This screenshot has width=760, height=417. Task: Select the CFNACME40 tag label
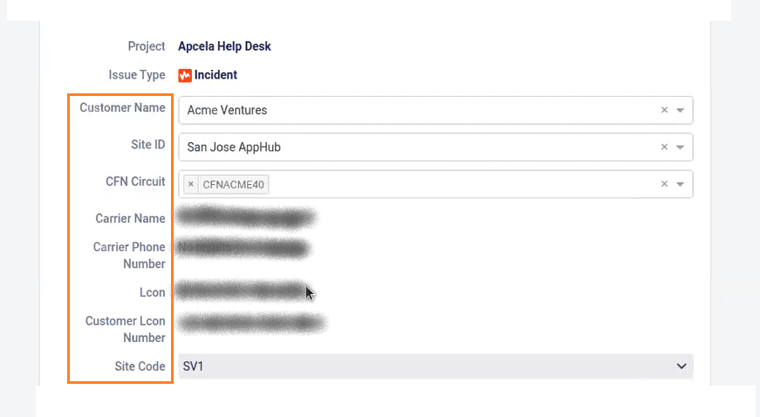pos(235,184)
